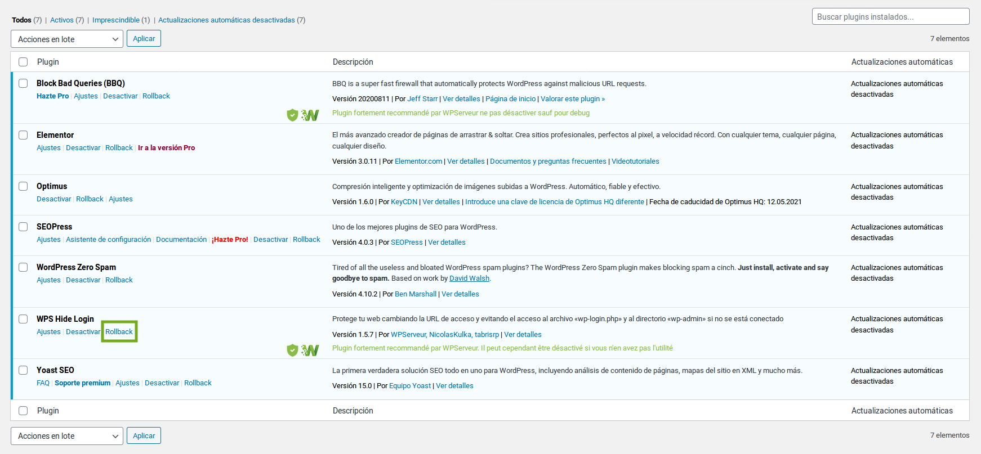This screenshot has width=981, height=454.
Task: Open Ajustes for Elementor
Action: click(x=48, y=148)
